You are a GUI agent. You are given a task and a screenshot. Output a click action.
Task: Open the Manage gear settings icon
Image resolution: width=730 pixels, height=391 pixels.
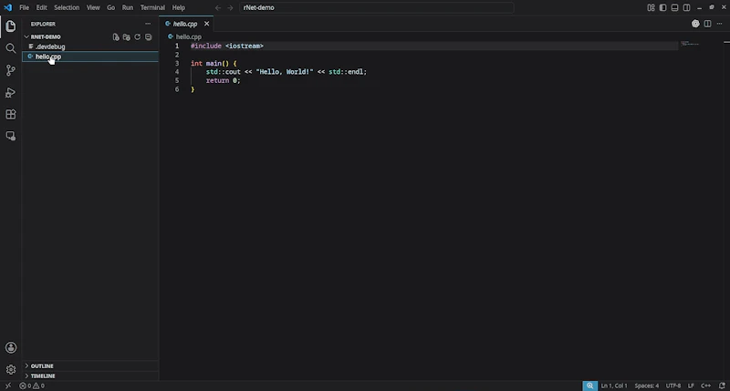click(x=11, y=370)
